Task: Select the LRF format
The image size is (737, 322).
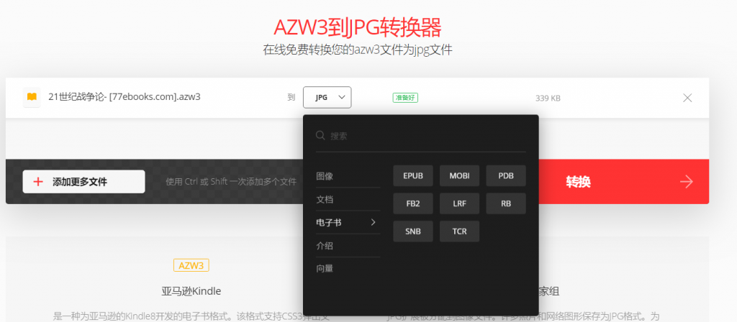Action: coord(459,203)
